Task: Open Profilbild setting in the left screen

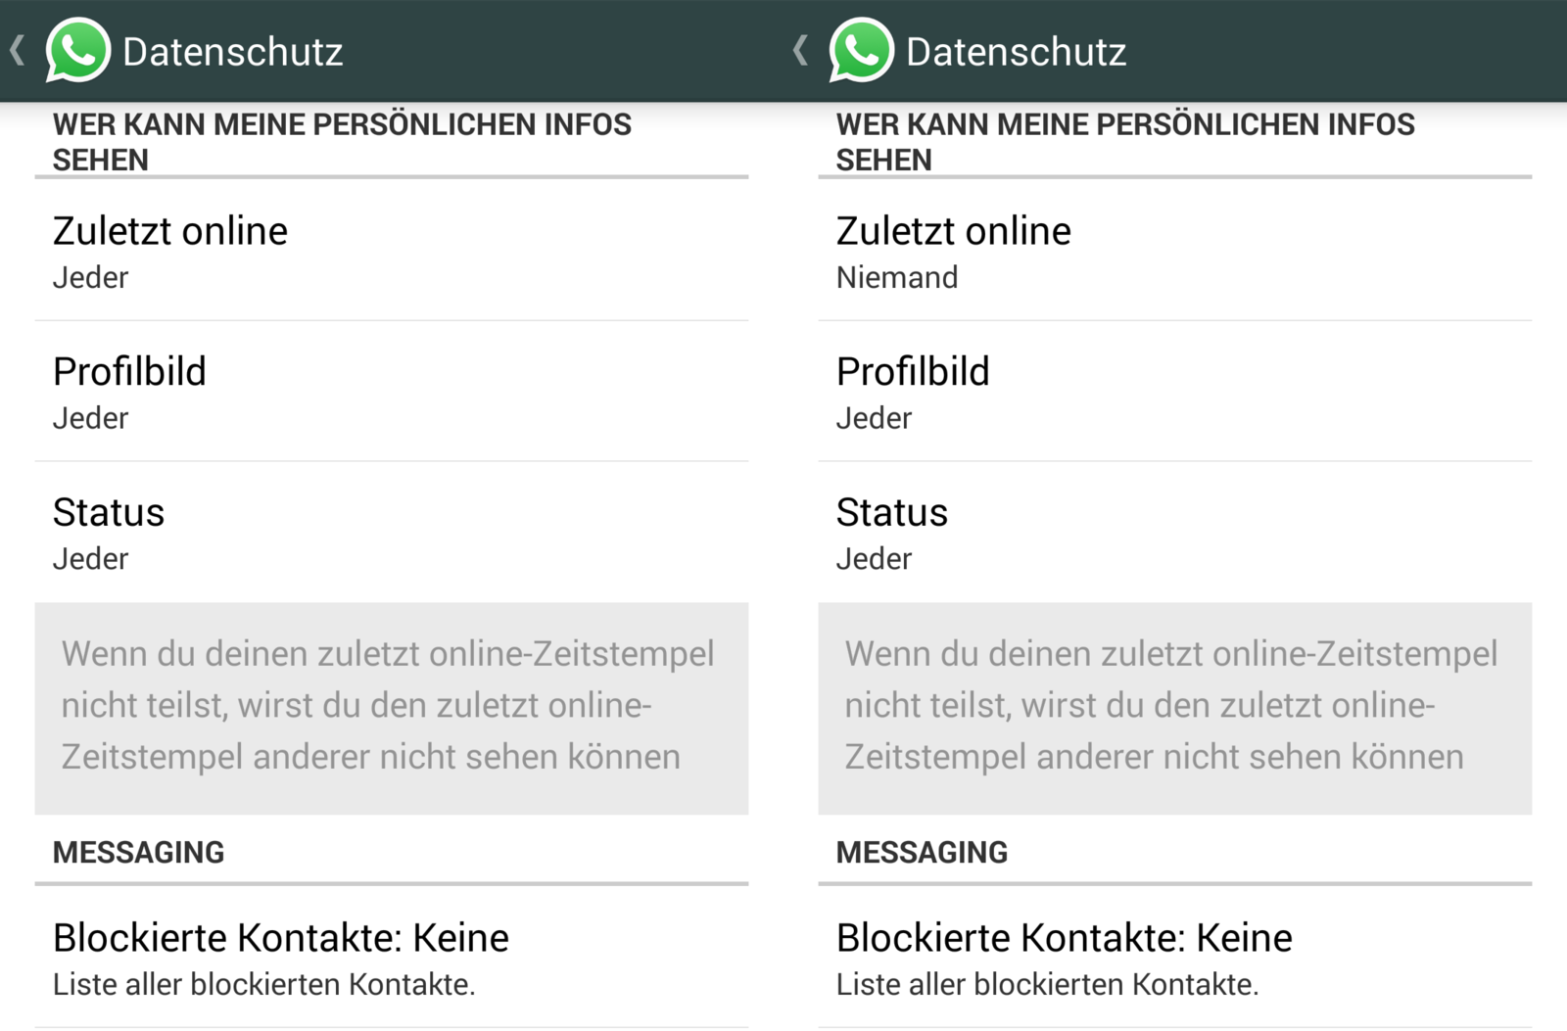Action: coord(391,392)
